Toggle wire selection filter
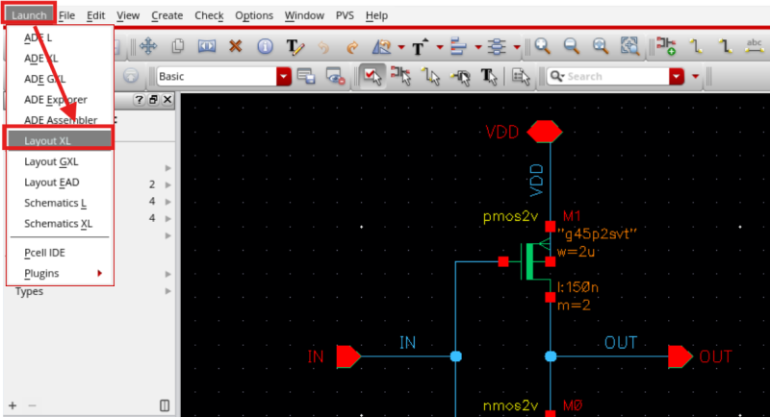 [x=430, y=77]
